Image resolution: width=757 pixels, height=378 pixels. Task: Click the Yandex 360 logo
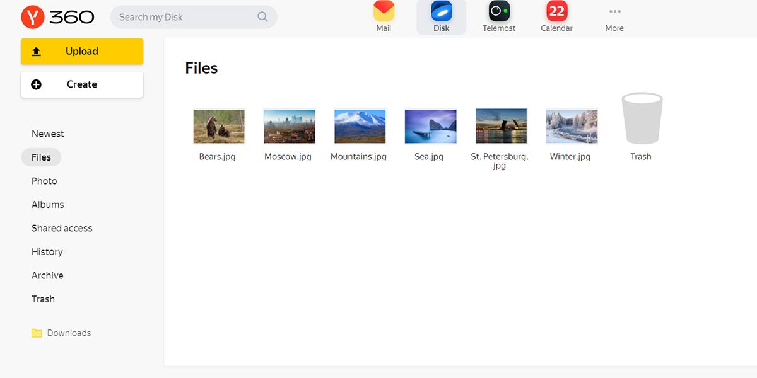57,17
